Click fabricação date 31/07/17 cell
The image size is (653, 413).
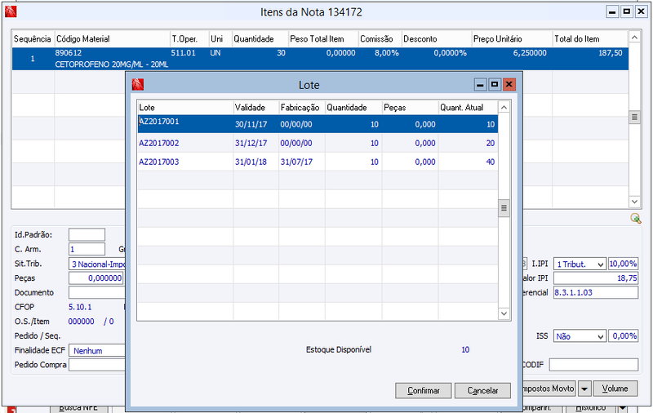(296, 162)
